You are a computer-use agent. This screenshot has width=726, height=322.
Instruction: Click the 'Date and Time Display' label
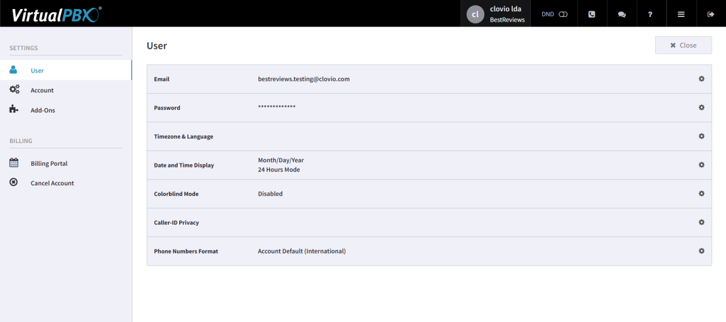tap(184, 165)
